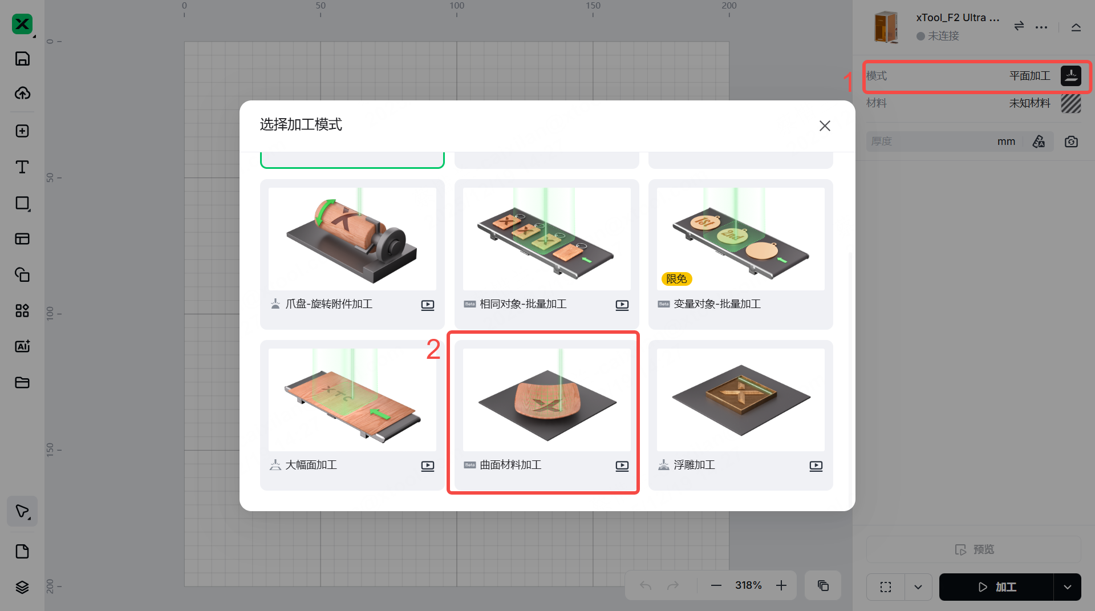Close the 选择加工模式 dialog
This screenshot has width=1095, height=611.
825,126
